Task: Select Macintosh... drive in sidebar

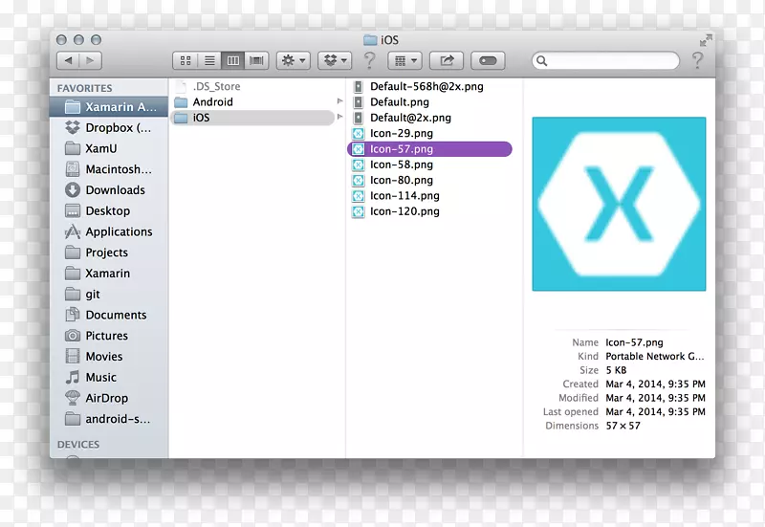Action: [x=109, y=169]
